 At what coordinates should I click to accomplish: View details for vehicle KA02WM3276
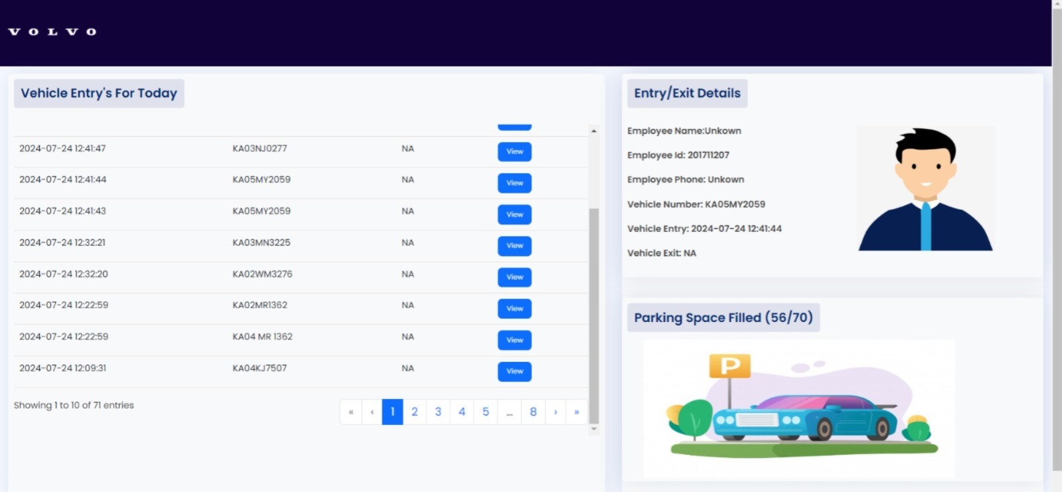click(514, 277)
